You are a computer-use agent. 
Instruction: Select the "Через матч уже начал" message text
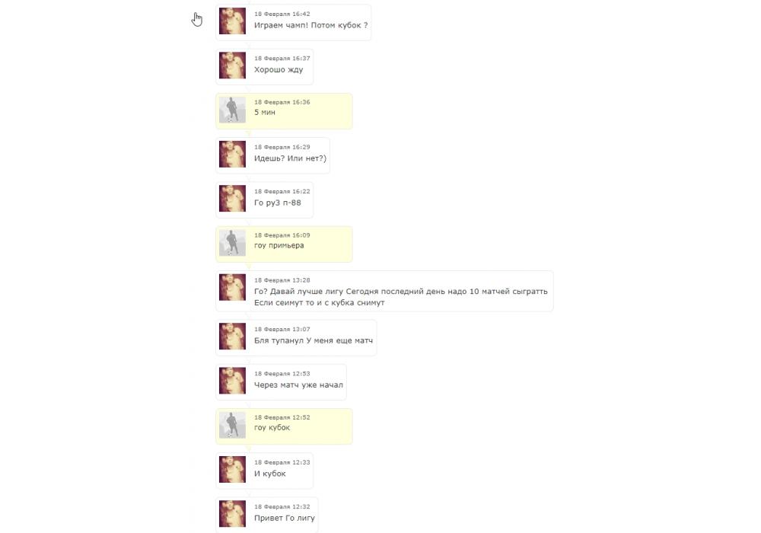coord(298,385)
